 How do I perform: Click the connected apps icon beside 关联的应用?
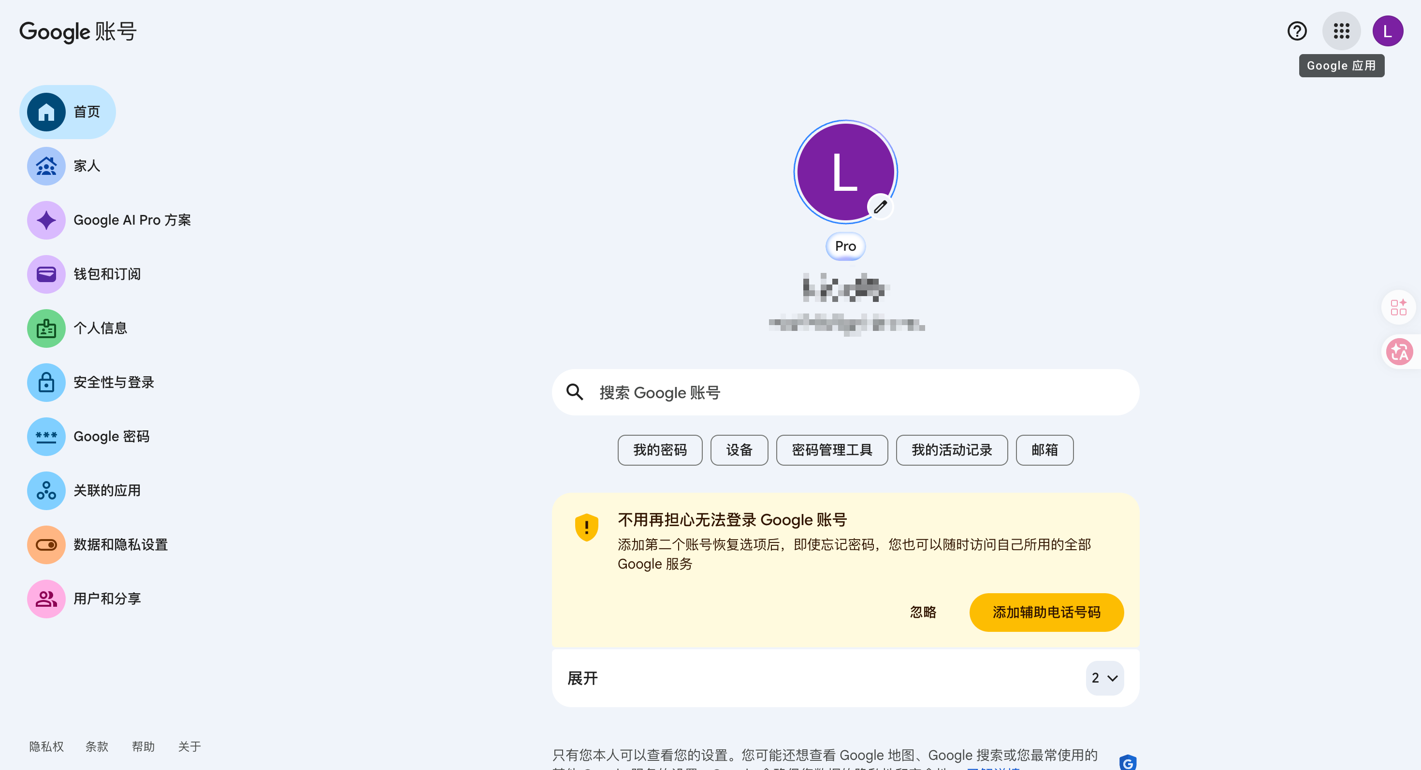46,490
